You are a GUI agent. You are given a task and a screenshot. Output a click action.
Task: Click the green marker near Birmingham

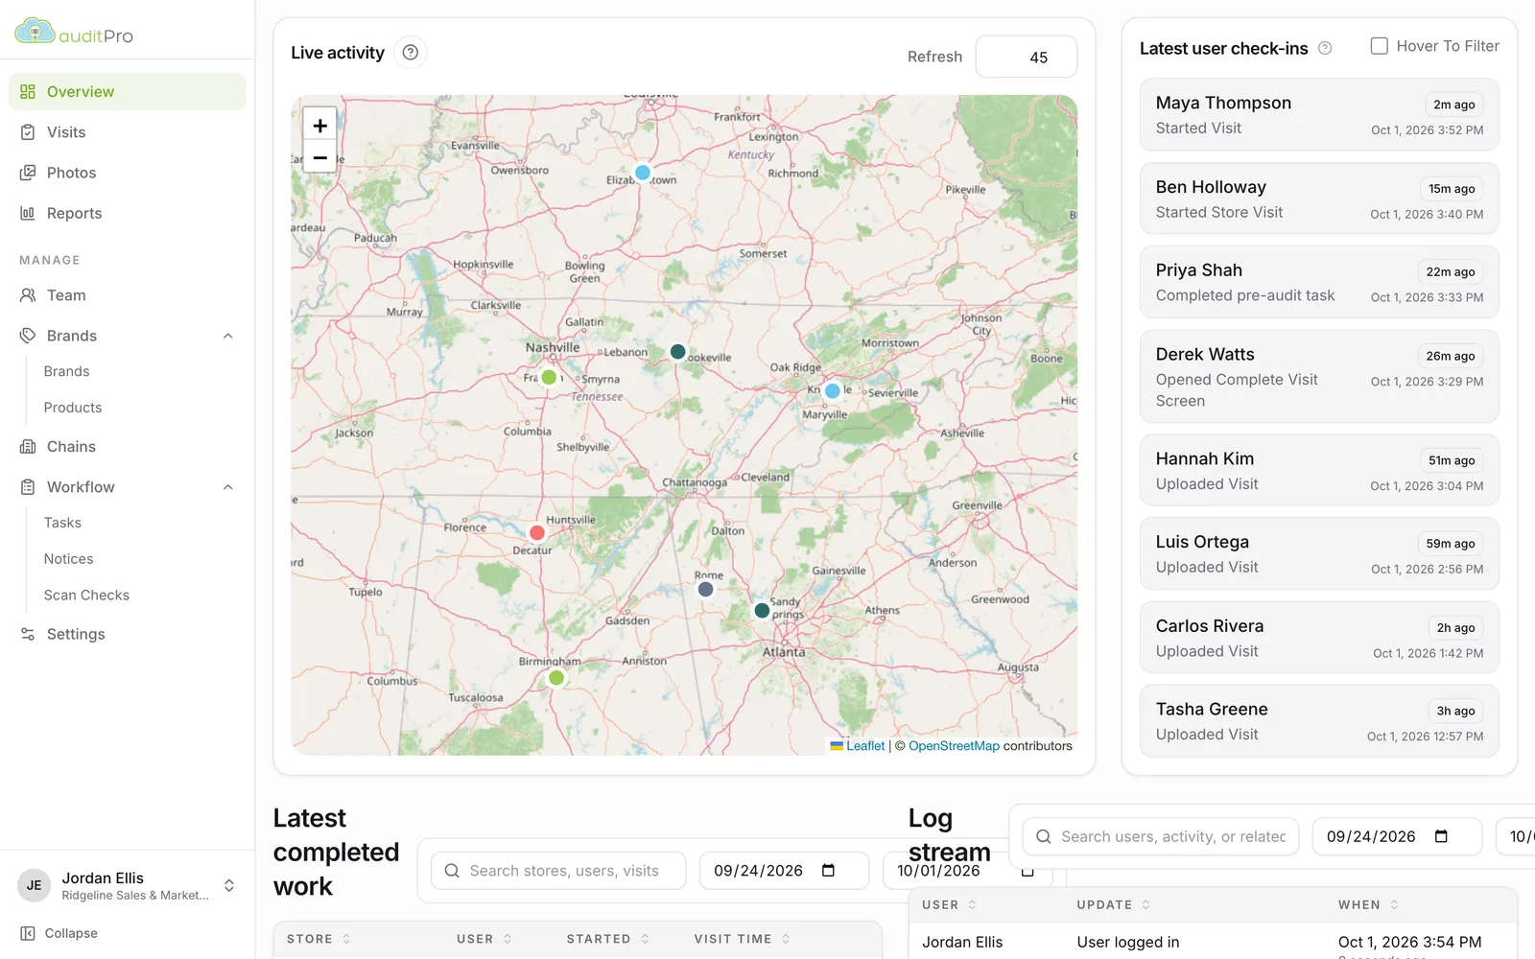coord(555,678)
